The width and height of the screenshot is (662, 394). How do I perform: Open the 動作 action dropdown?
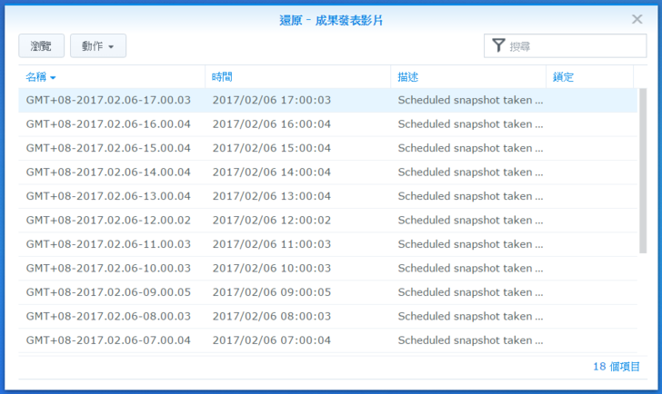[x=98, y=45]
